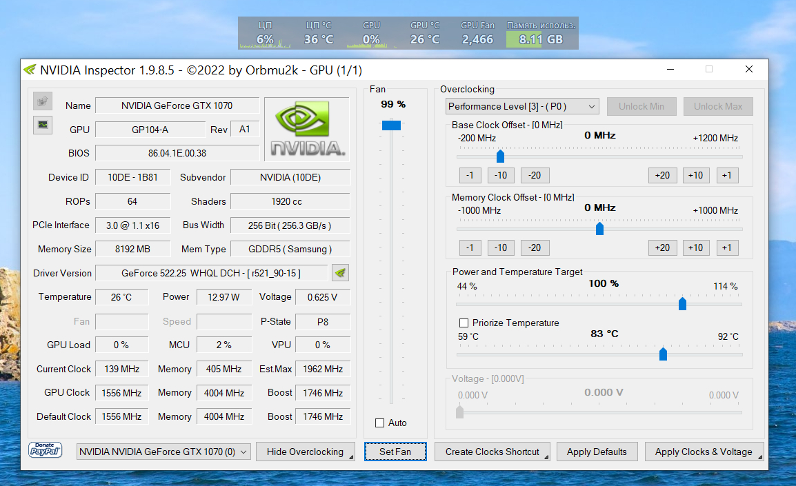Enable Priorize Temperature checkbox

point(464,323)
